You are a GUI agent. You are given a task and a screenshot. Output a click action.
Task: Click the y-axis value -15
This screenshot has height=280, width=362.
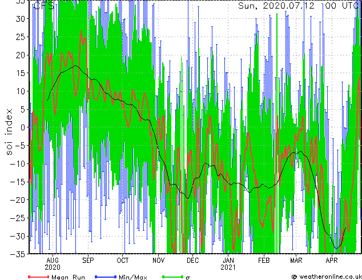coord(18,182)
